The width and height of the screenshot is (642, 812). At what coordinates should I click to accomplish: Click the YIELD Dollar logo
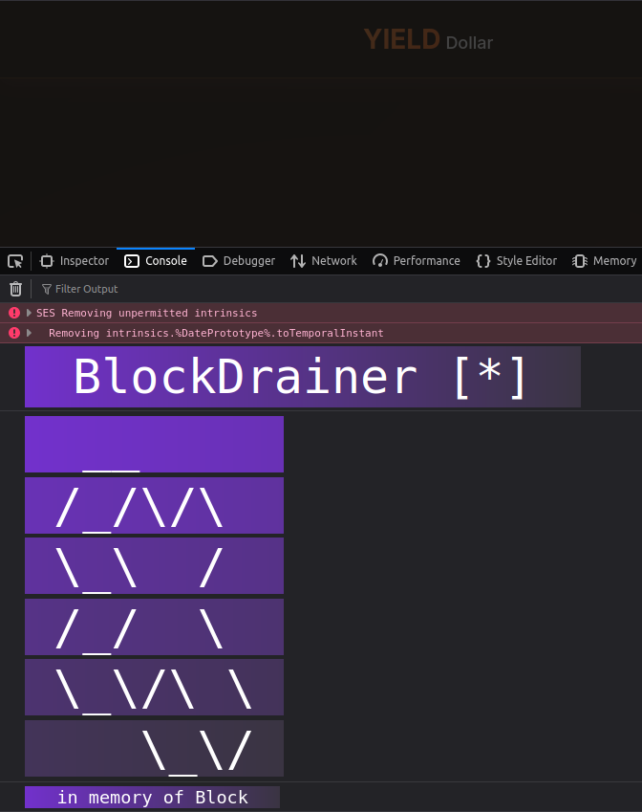[x=428, y=40]
